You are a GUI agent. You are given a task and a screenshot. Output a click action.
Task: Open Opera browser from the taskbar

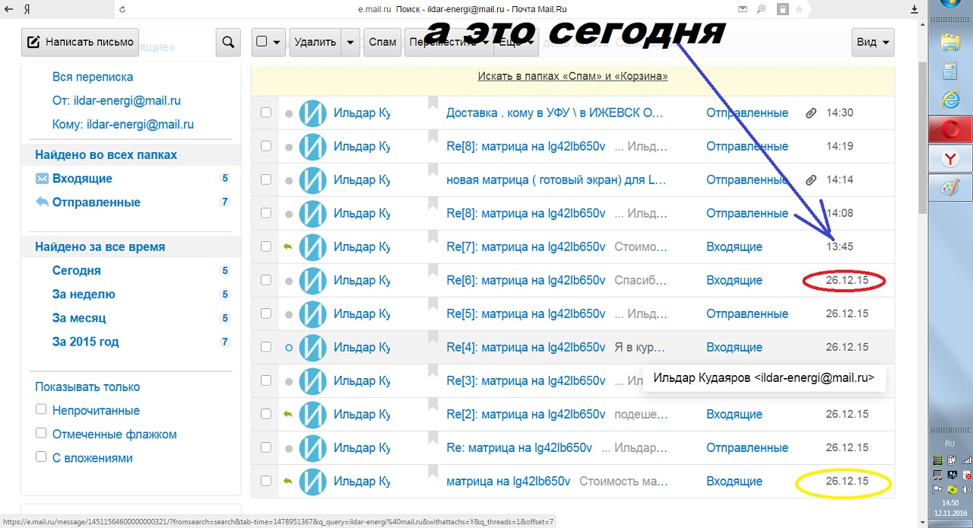click(950, 130)
